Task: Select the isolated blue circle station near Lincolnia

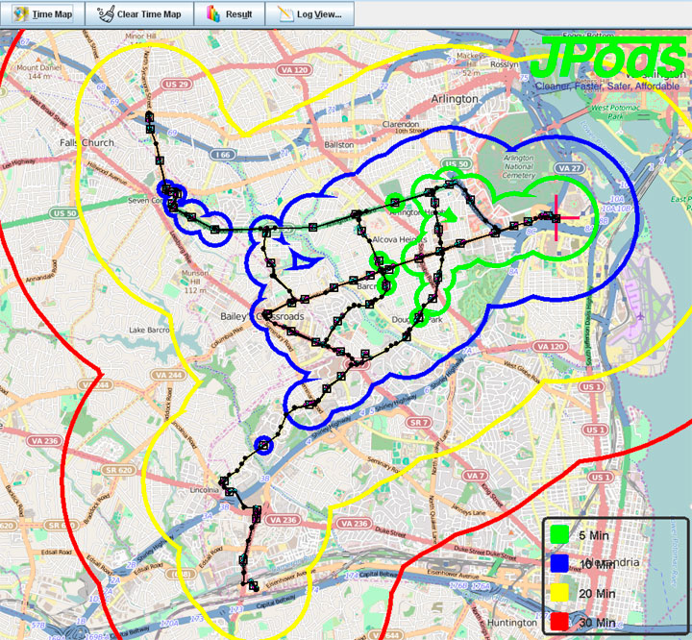Action: 263,445
